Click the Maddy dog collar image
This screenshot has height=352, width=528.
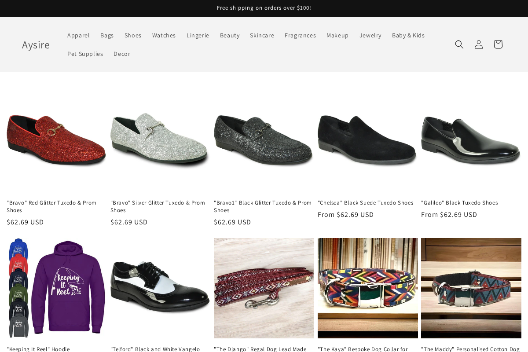471,288
